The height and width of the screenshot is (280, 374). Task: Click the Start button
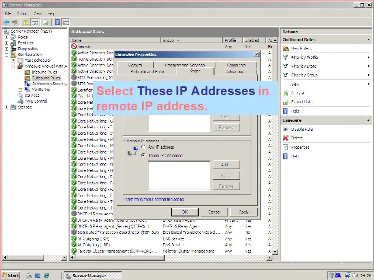click(11, 275)
